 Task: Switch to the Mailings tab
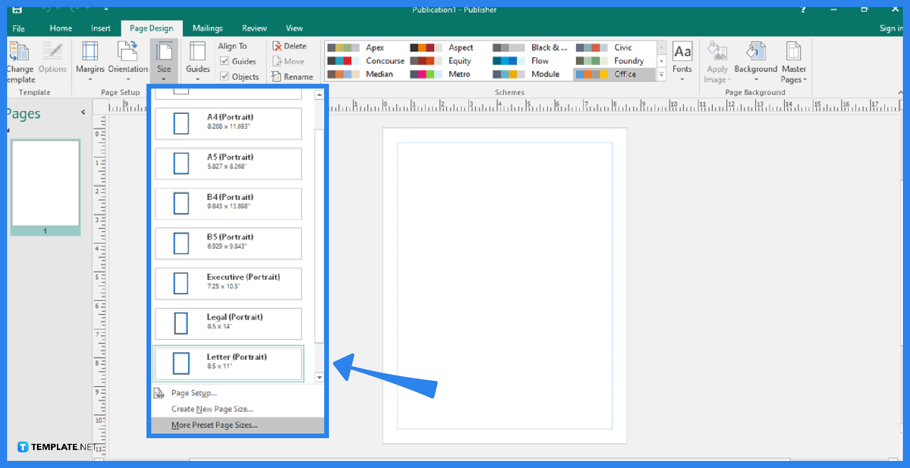(x=208, y=28)
